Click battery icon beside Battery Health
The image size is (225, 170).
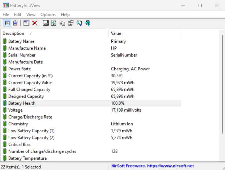point(5,103)
